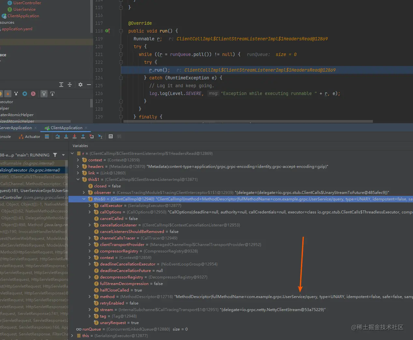Open the Console tab

[5, 137]
